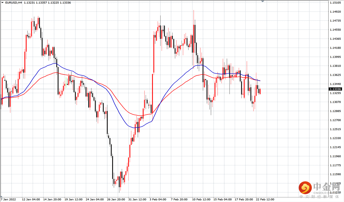
Task: Click the open price value 1.13231 in header
Action: 29,3
